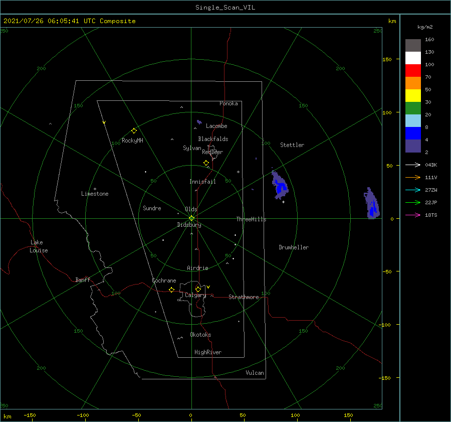Click the white 100-130 legend swatch
This screenshot has height=422, width=451.
coord(413,58)
